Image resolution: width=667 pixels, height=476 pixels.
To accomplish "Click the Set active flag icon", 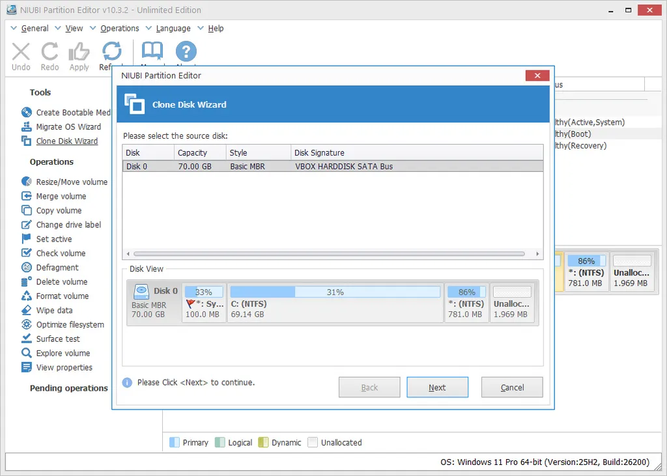I will click(x=26, y=238).
